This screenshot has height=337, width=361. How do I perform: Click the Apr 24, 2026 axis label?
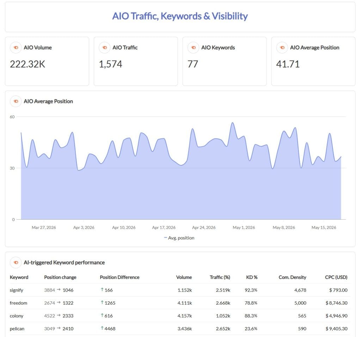click(204, 227)
